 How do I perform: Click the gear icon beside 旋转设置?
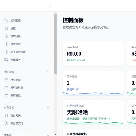(6, 36)
